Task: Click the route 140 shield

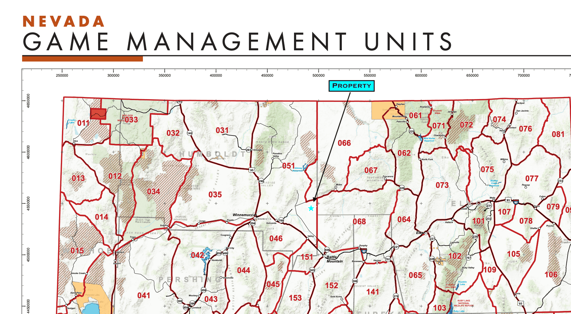Action: (x=190, y=133)
